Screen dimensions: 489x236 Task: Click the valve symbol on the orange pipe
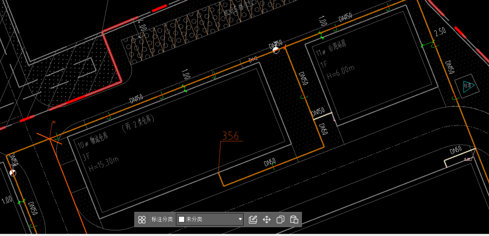point(253,59)
